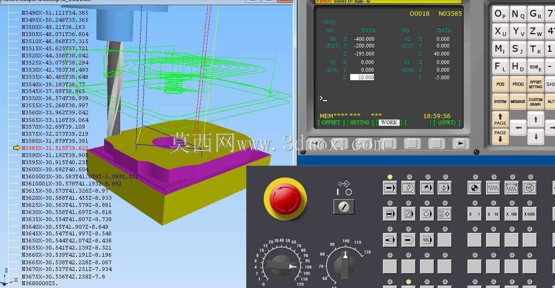Click the EXT X value -400.000
The width and height of the screenshot is (555, 288).
point(364,39)
